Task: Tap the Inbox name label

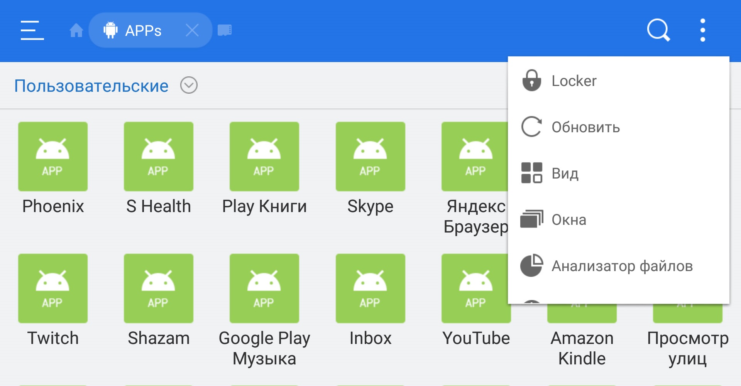Action: [370, 338]
